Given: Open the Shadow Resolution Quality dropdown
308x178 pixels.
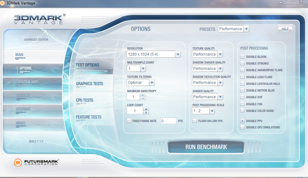Looking at the screenshot, I should [x=207, y=83].
